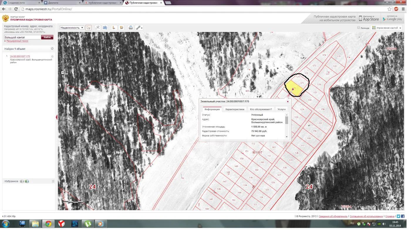Click parcel number 129 on map
This screenshot has width=411, height=233.
(302, 109)
